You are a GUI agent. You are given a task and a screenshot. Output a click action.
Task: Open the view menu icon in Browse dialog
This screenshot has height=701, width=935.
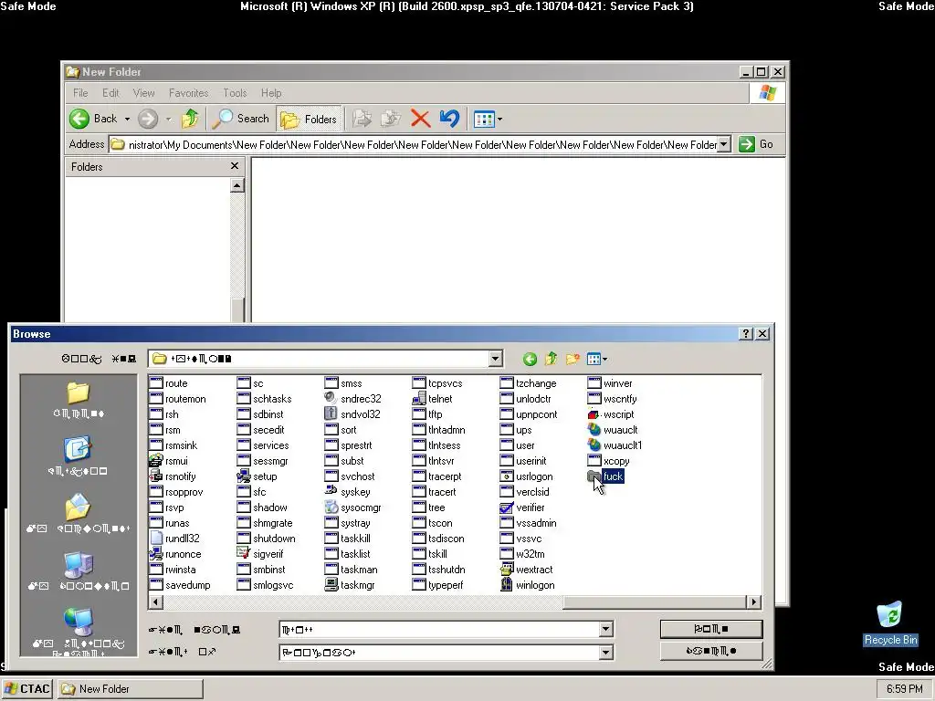597,359
